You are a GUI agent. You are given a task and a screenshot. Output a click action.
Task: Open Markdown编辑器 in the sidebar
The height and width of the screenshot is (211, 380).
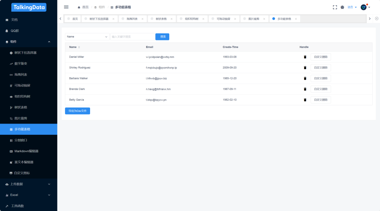click(28, 151)
